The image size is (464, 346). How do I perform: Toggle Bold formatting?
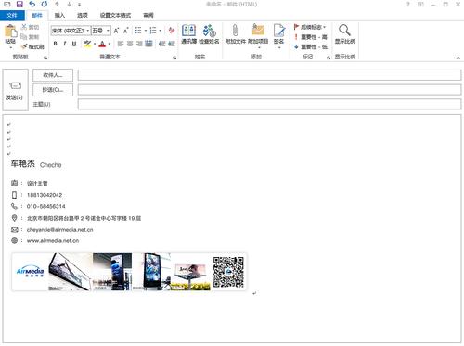click(55, 44)
